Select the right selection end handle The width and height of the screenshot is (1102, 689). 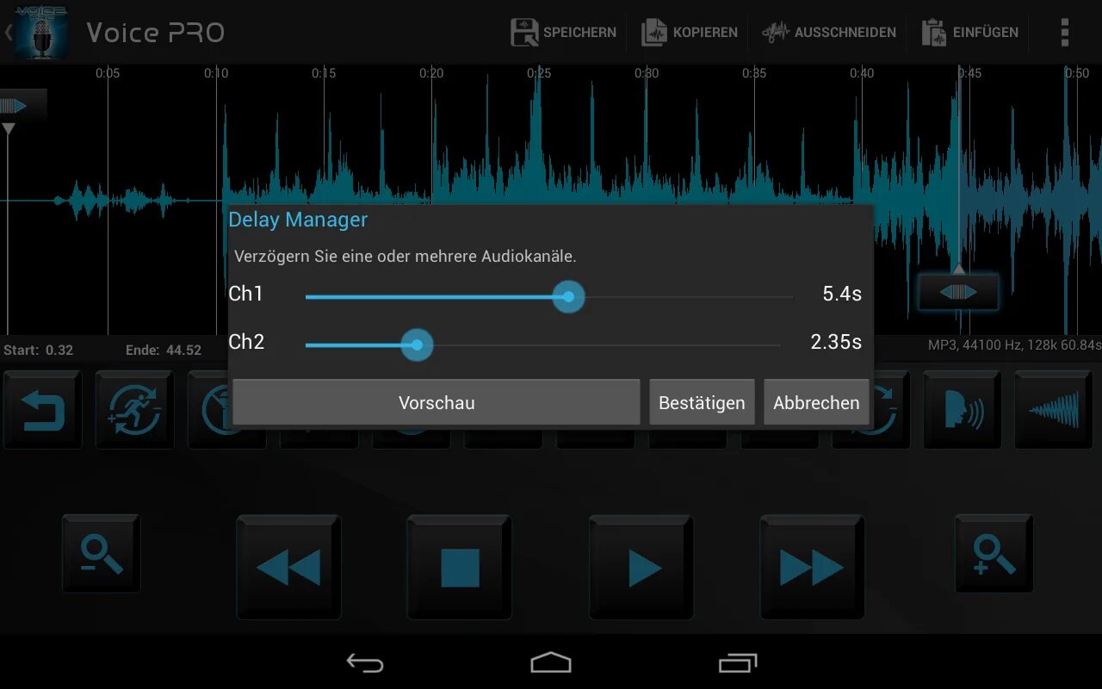tap(958, 292)
